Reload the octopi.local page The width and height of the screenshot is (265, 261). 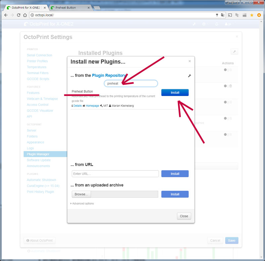pyautogui.click(x=19, y=15)
